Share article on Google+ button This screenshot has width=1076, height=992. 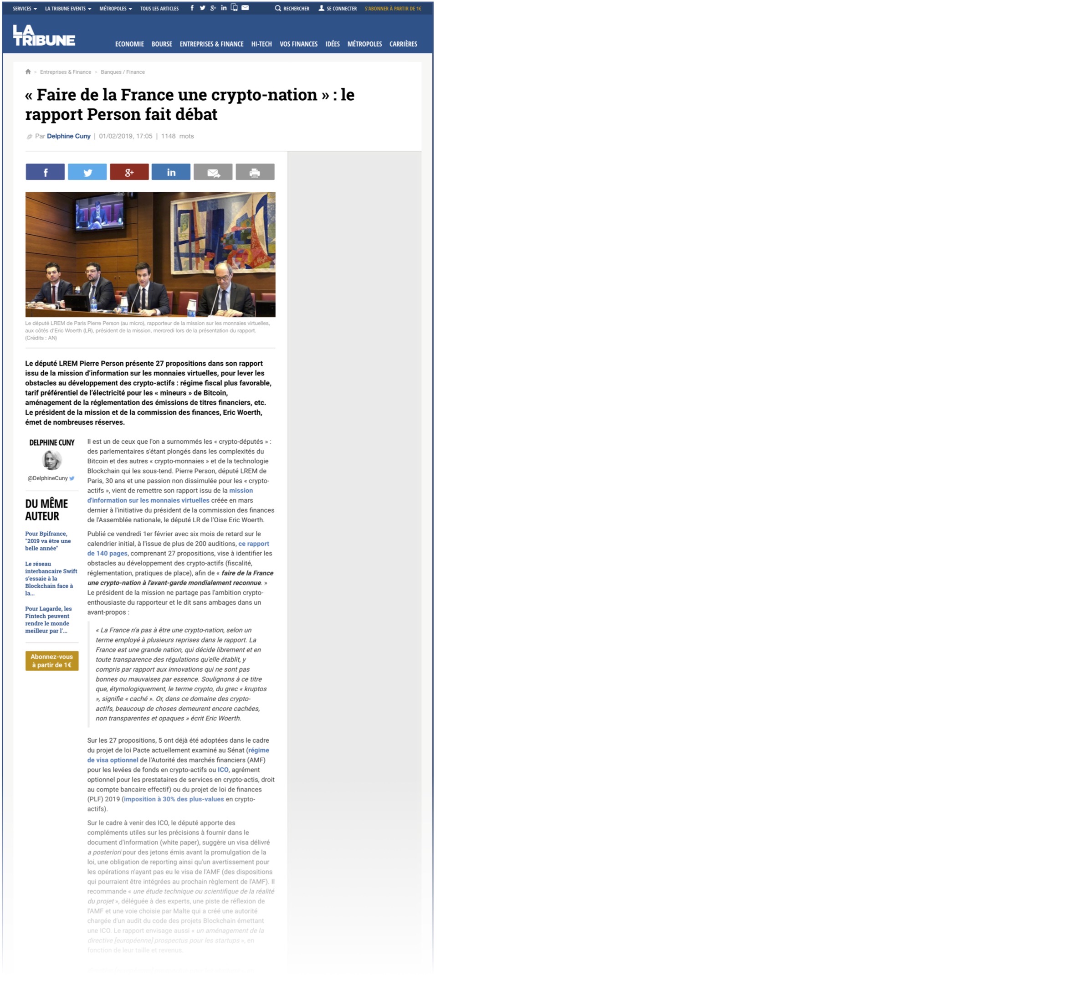[129, 172]
